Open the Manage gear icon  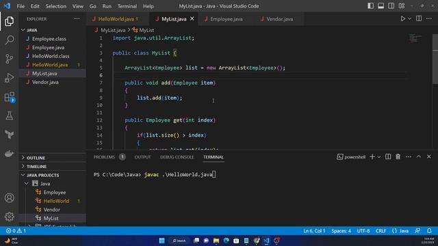9,217
